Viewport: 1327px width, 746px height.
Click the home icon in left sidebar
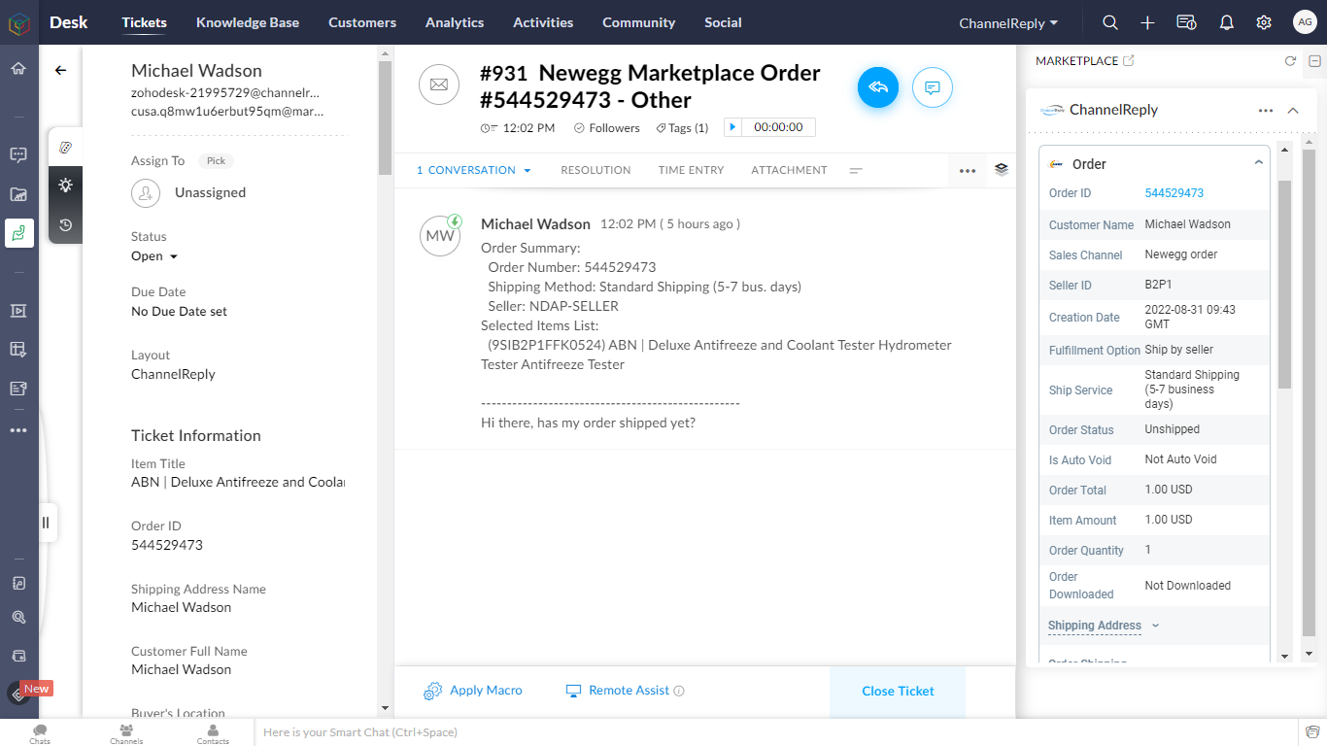(x=18, y=69)
